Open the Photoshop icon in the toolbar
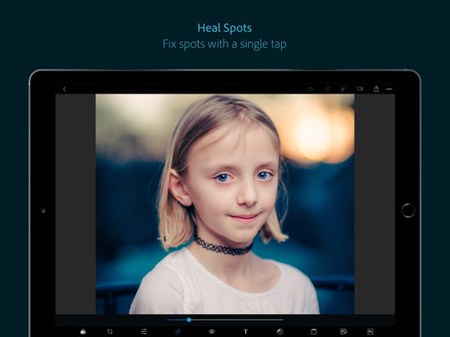 (370, 331)
